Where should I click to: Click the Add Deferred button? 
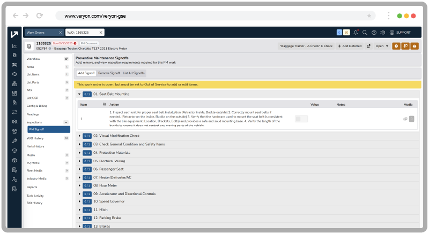point(350,46)
